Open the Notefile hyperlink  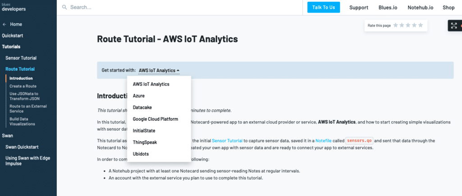coord(323,141)
